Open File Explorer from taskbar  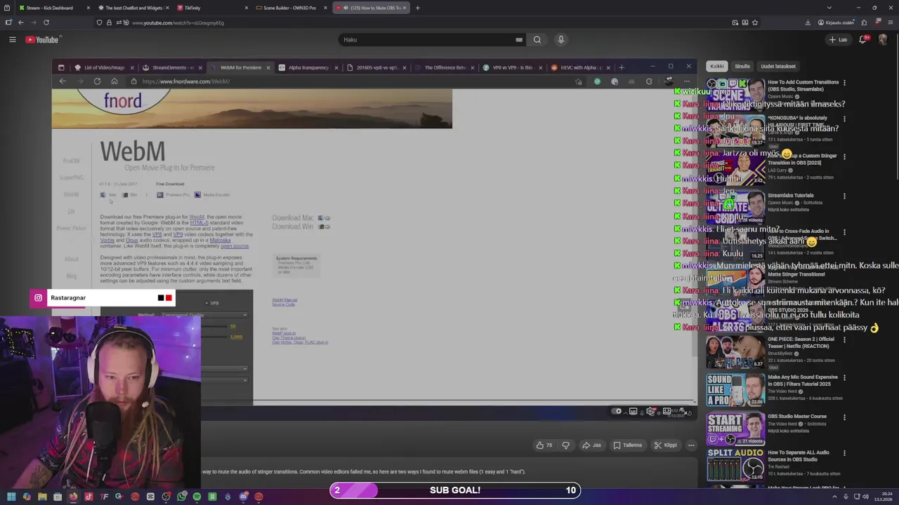pos(42,497)
